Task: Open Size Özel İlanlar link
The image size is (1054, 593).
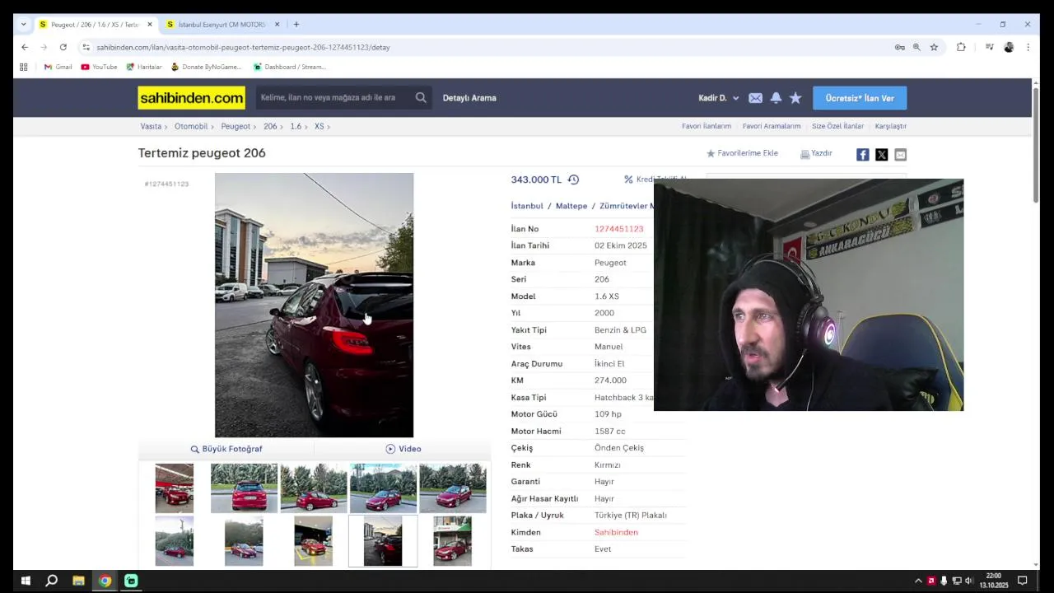Action: point(837,126)
